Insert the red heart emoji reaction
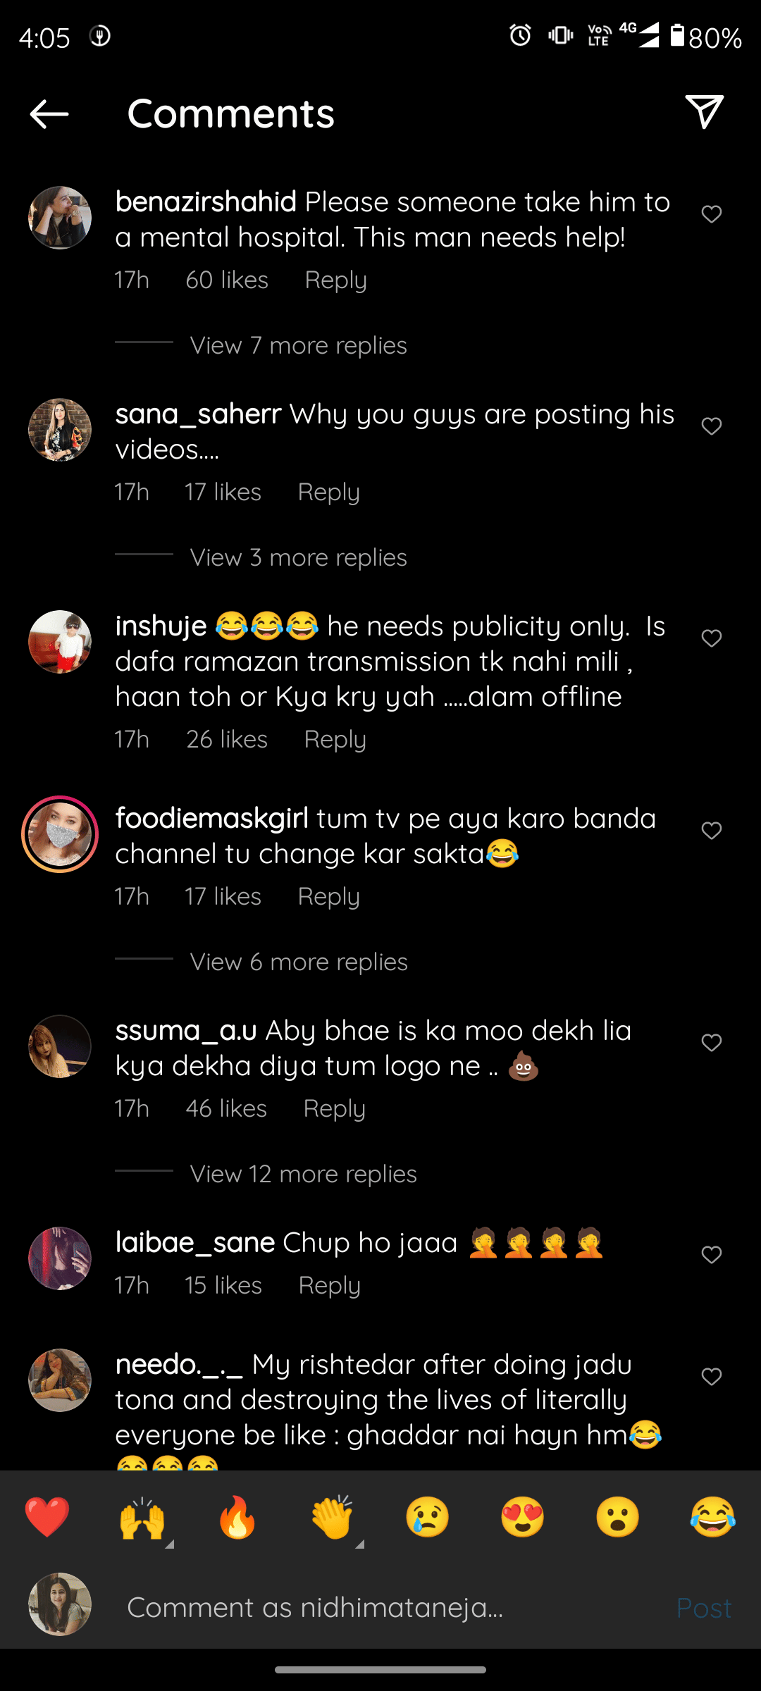The height and width of the screenshot is (1691, 761). [47, 1517]
